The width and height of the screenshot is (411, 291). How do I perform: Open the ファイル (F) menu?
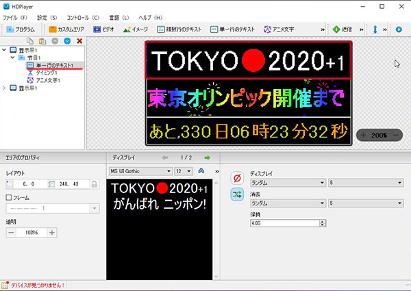(14, 18)
